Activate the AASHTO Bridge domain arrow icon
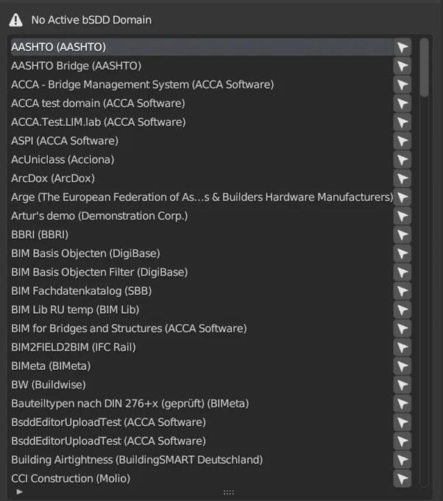The height and width of the screenshot is (501, 443). coord(402,66)
